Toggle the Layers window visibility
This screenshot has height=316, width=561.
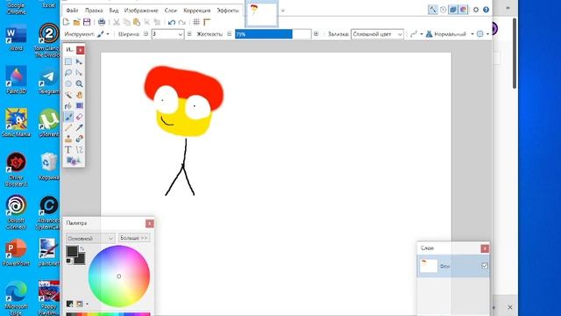(453, 10)
